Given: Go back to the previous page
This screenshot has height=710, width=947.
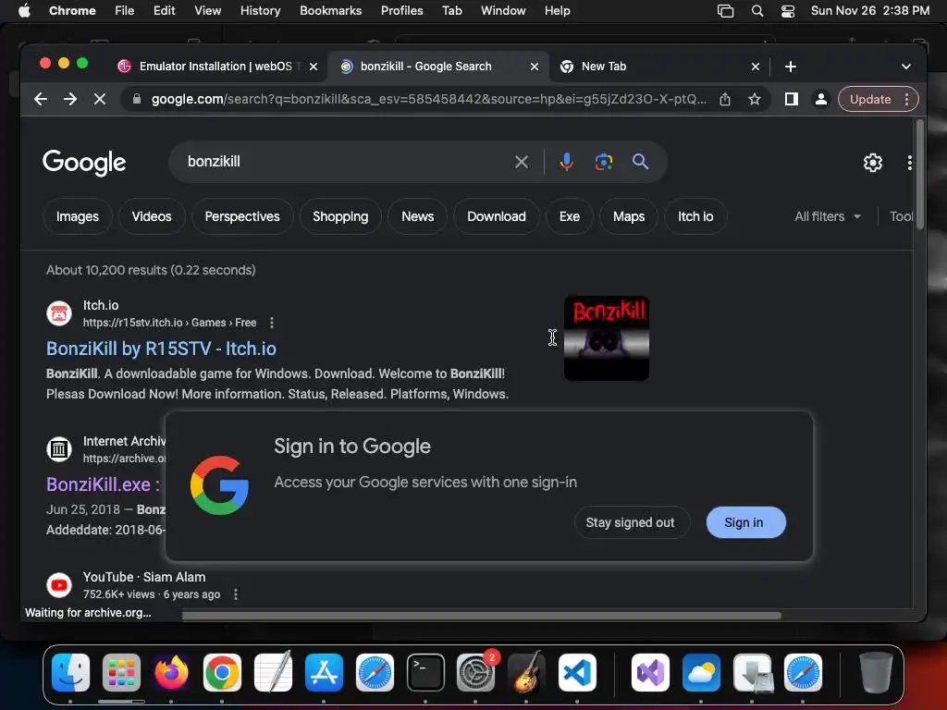Looking at the screenshot, I should 41,99.
